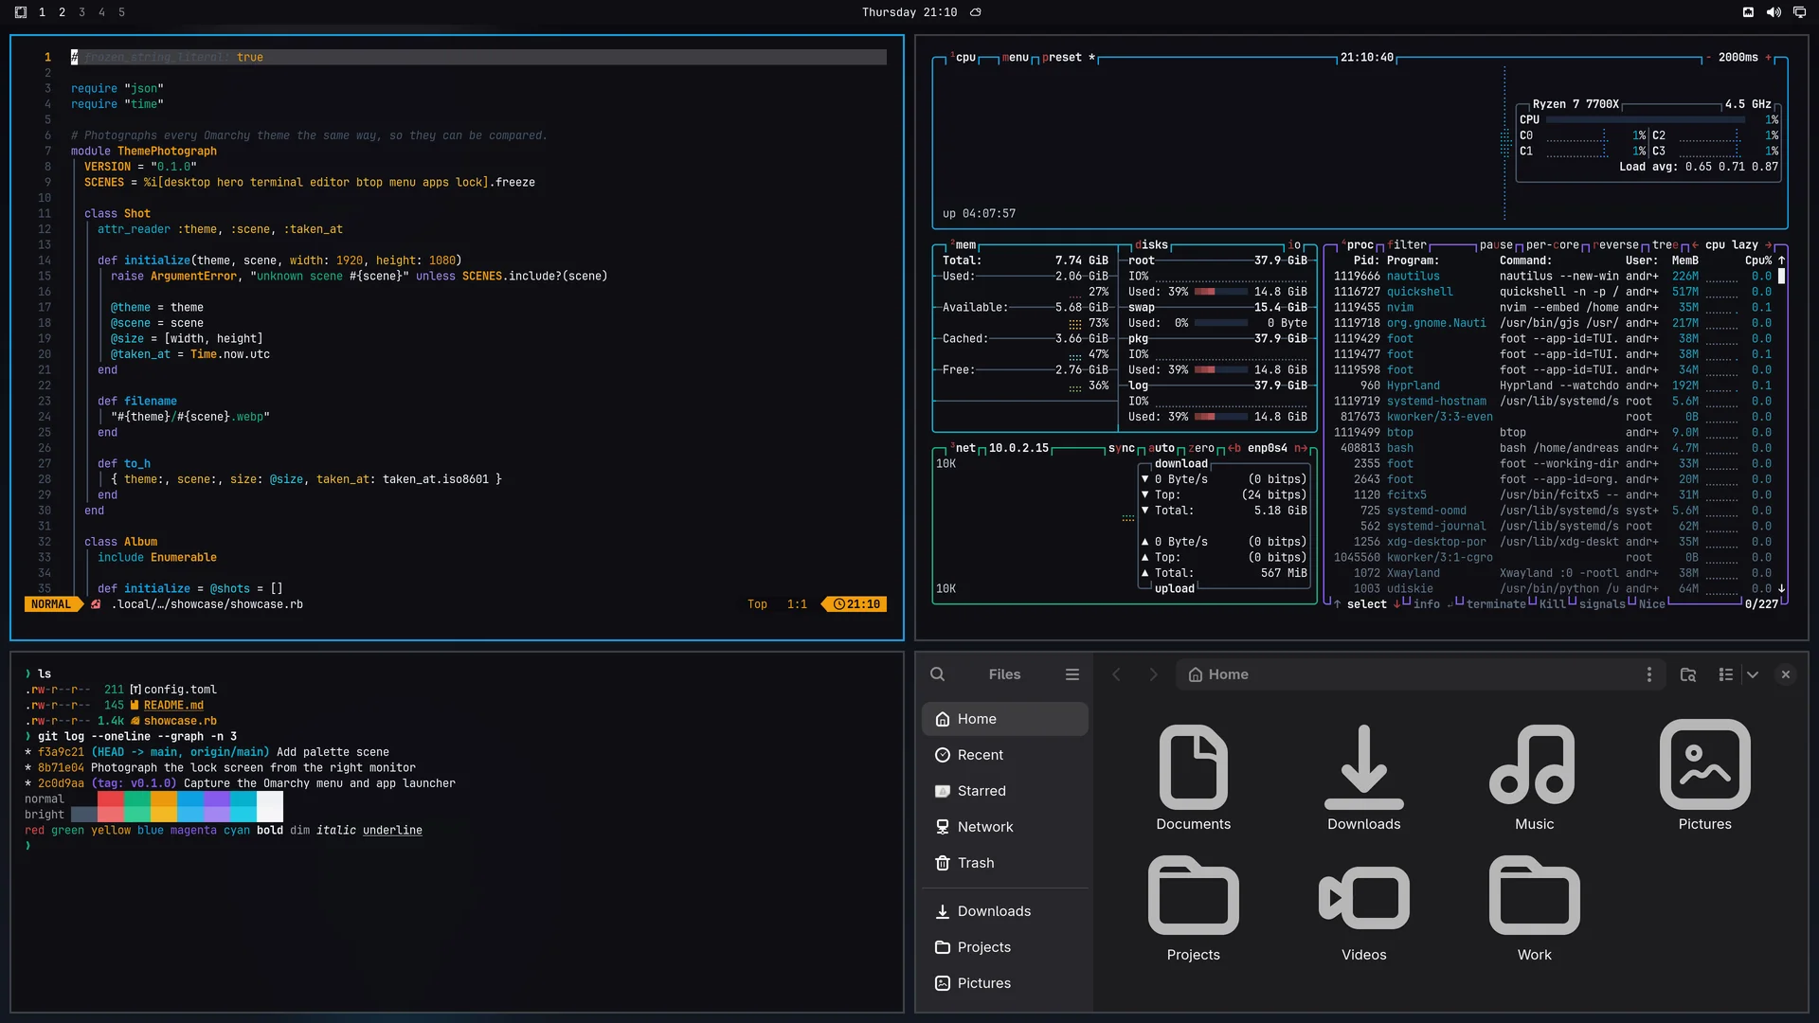Select Home in the Files sidebar
The image size is (1819, 1023).
click(x=1004, y=719)
